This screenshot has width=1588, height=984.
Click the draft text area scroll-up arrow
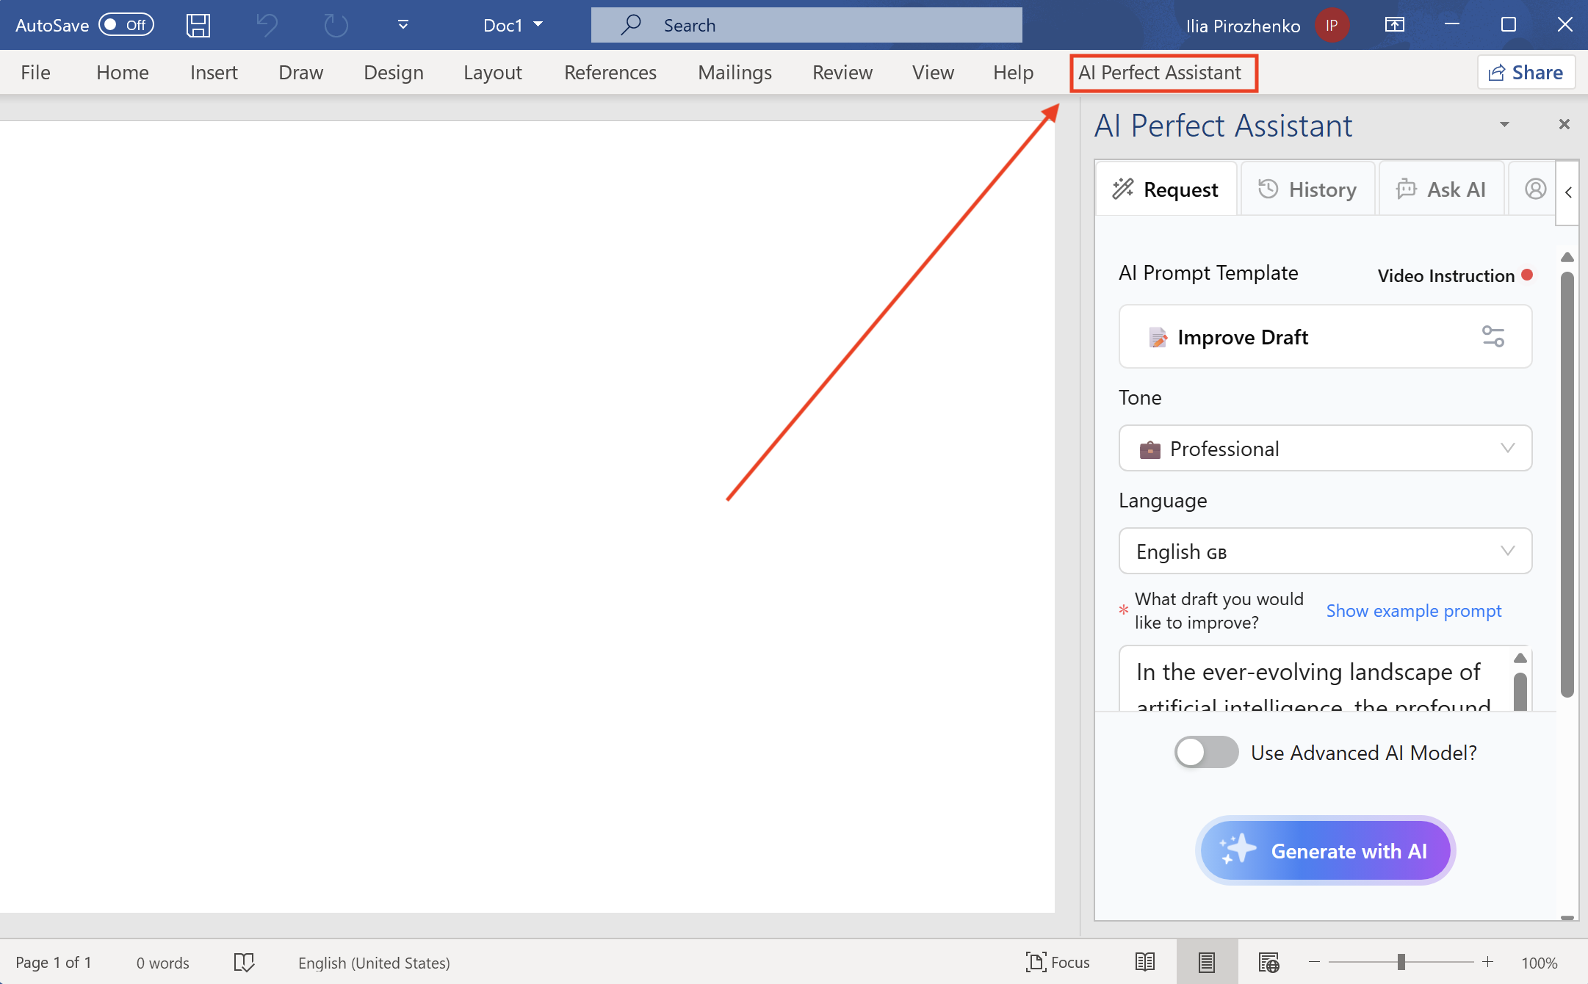tap(1520, 658)
